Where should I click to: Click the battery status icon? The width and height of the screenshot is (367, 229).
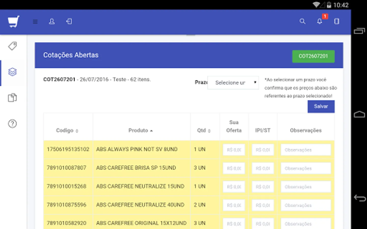(x=329, y=5)
